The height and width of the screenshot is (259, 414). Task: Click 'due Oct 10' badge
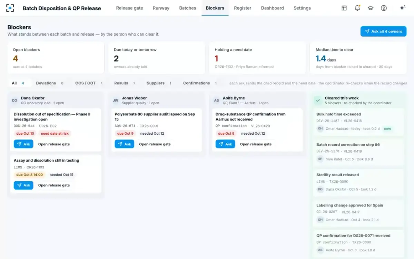pyautogui.click(x=25, y=134)
